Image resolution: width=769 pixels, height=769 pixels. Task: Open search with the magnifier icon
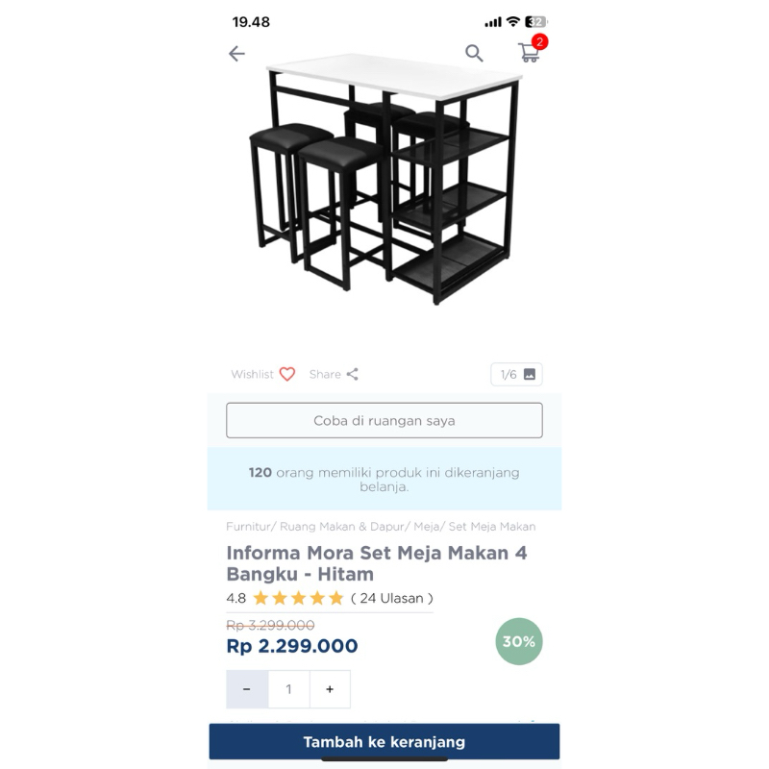point(474,53)
